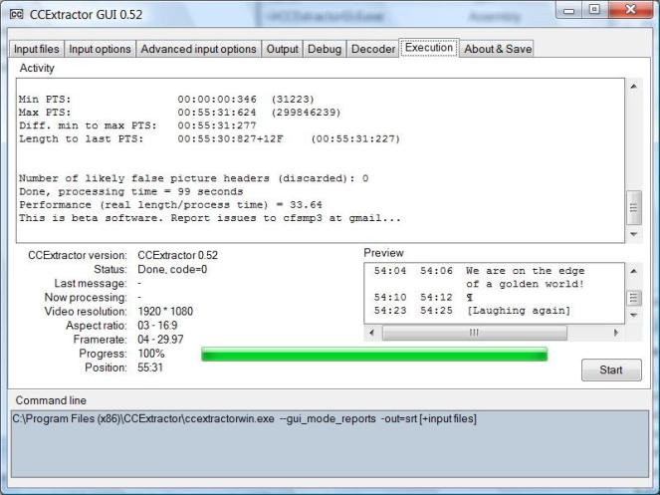Click Preview vertical scroll up arrow
The image size is (660, 495).
click(x=633, y=271)
